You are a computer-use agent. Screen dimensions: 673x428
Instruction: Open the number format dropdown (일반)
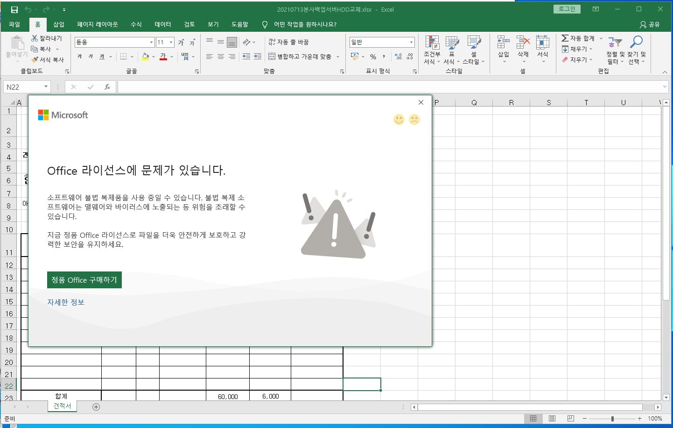[x=411, y=42]
